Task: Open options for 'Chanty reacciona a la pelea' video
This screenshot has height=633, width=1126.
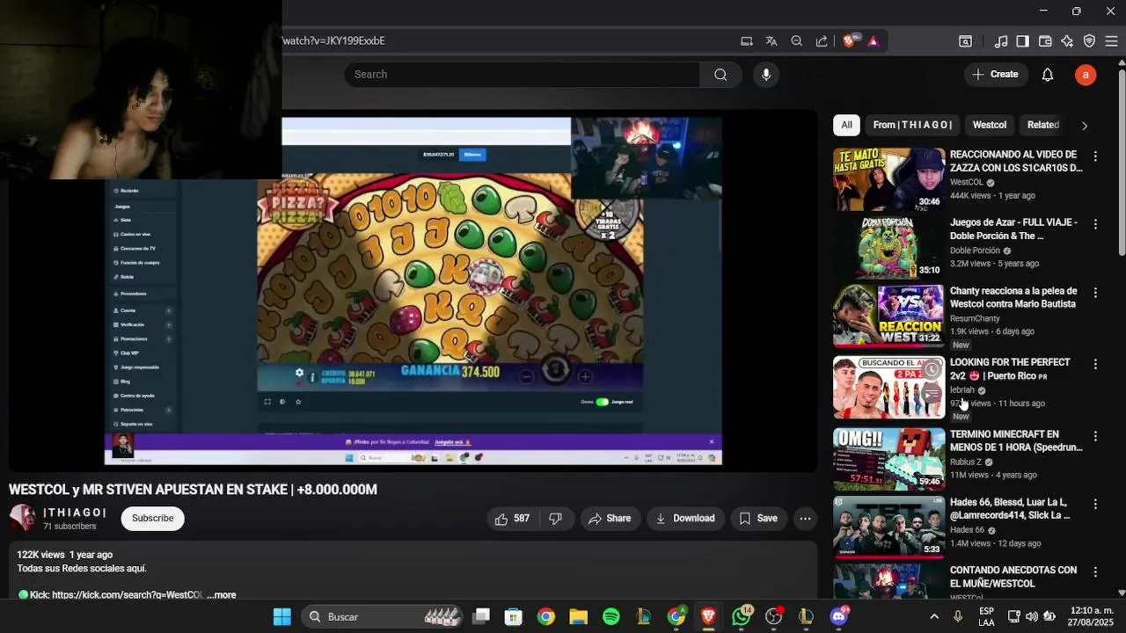Action: click(1095, 293)
